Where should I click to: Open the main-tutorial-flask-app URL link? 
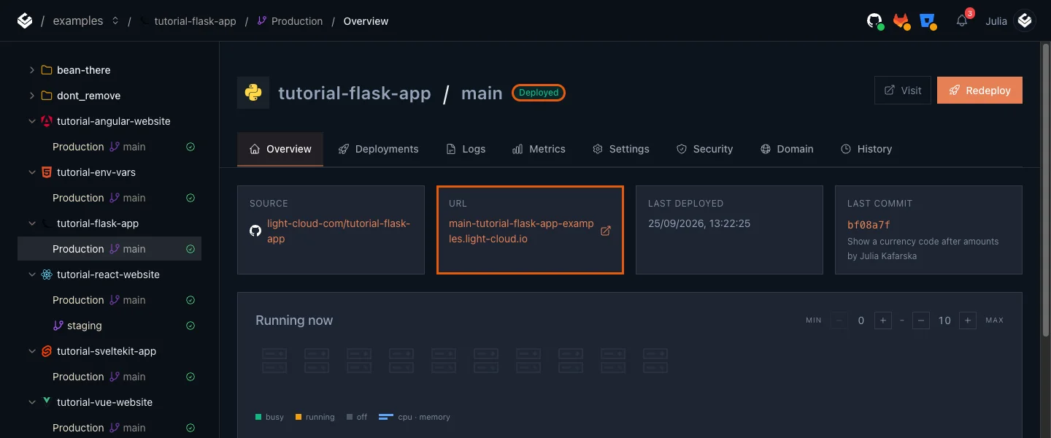521,231
